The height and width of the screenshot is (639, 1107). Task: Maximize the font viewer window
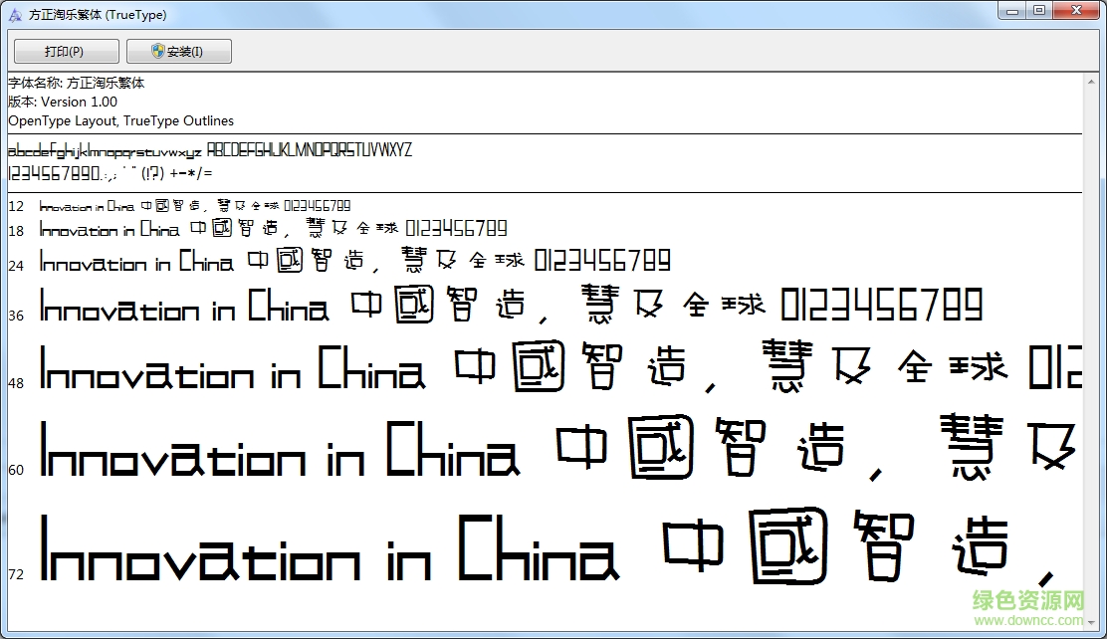(x=1038, y=11)
